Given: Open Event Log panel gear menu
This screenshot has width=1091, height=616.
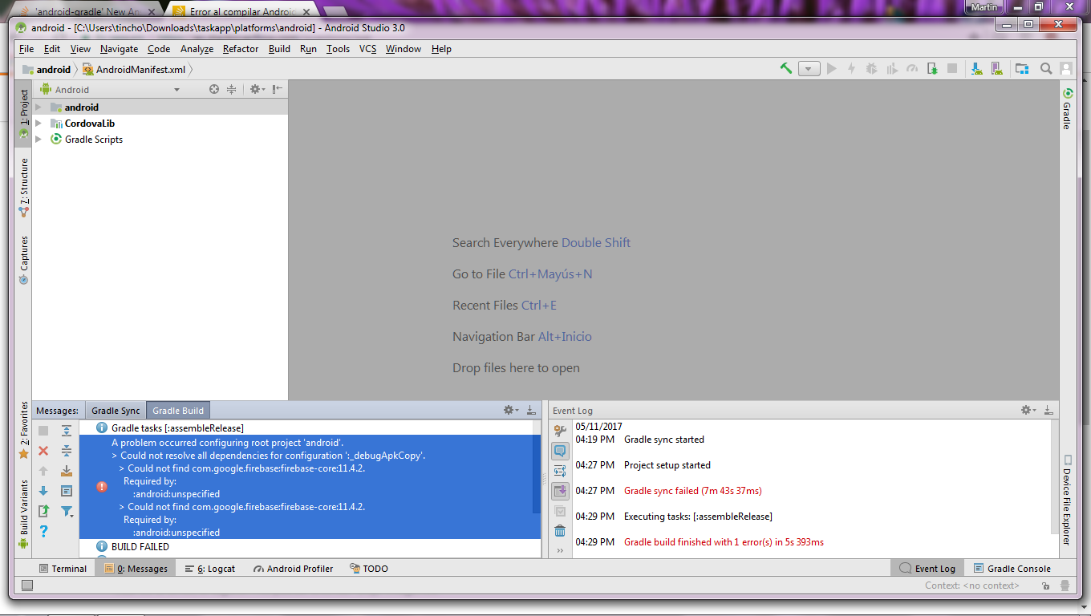Looking at the screenshot, I should (1027, 410).
